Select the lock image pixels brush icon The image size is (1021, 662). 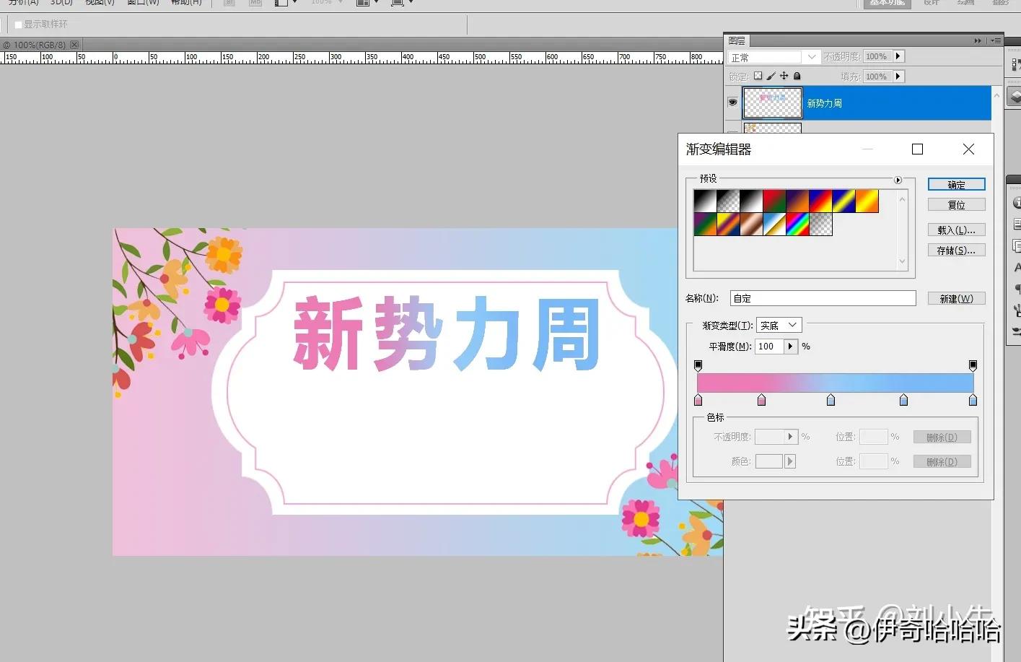pos(771,76)
